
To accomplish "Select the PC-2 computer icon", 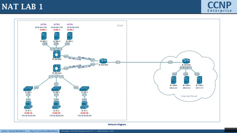I will tap(56, 105).
